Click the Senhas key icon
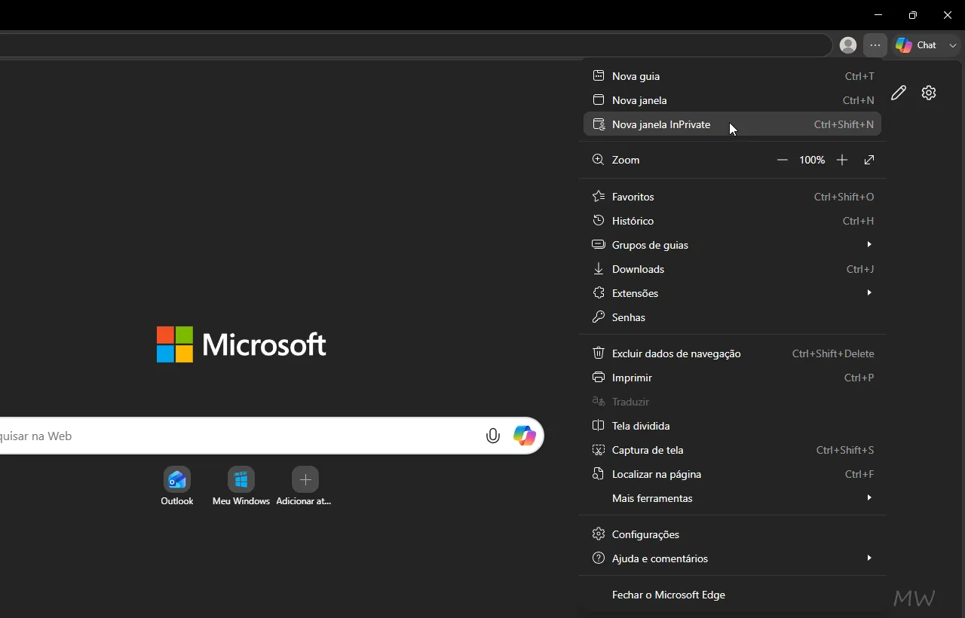This screenshot has height=618, width=965. tap(599, 317)
